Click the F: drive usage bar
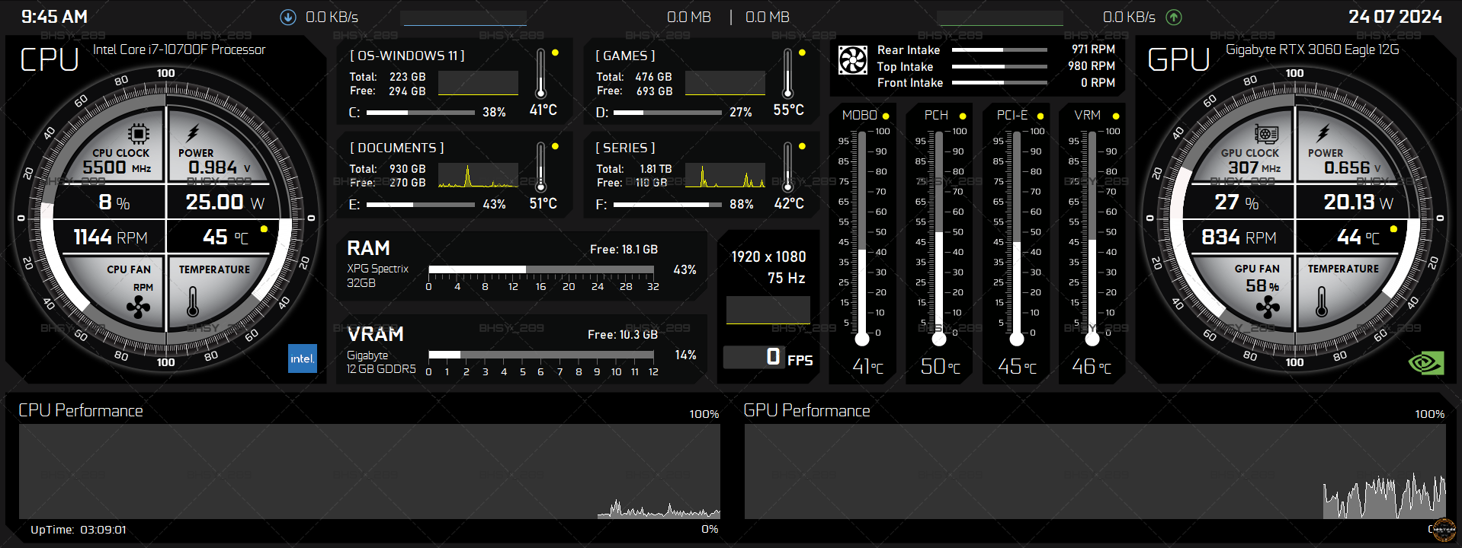 (x=668, y=205)
